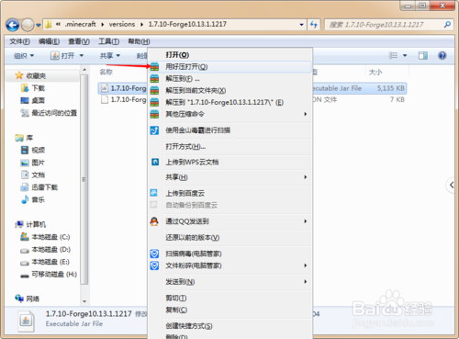
Task: Open the 组织 toolbar dropdown
Action: [x=24, y=56]
